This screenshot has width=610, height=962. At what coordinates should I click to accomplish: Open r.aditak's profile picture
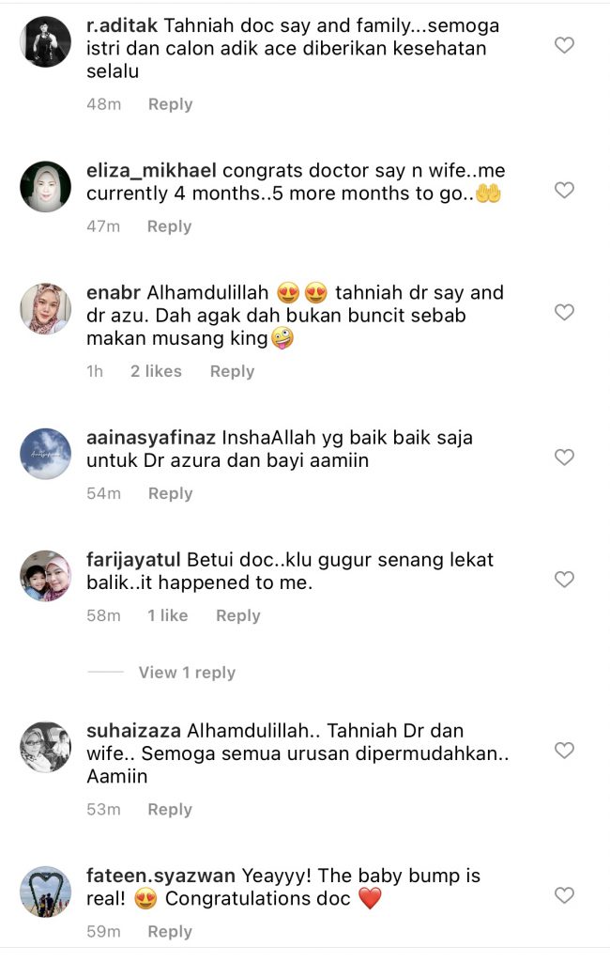(45, 41)
